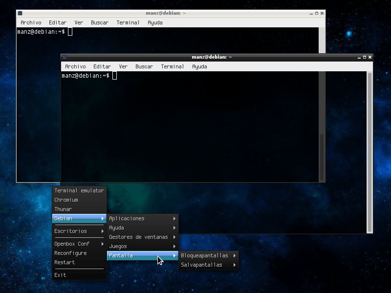Open Ayuda menu in front terminal
Viewport: 391px width, 293px height.
click(x=199, y=66)
